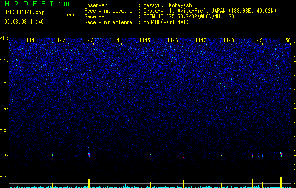Click the 1141 time marker
The height and width of the screenshot is (188, 296).
pyautogui.click(x=32, y=40)
